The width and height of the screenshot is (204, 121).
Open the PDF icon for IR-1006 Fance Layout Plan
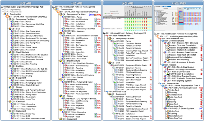151,46
